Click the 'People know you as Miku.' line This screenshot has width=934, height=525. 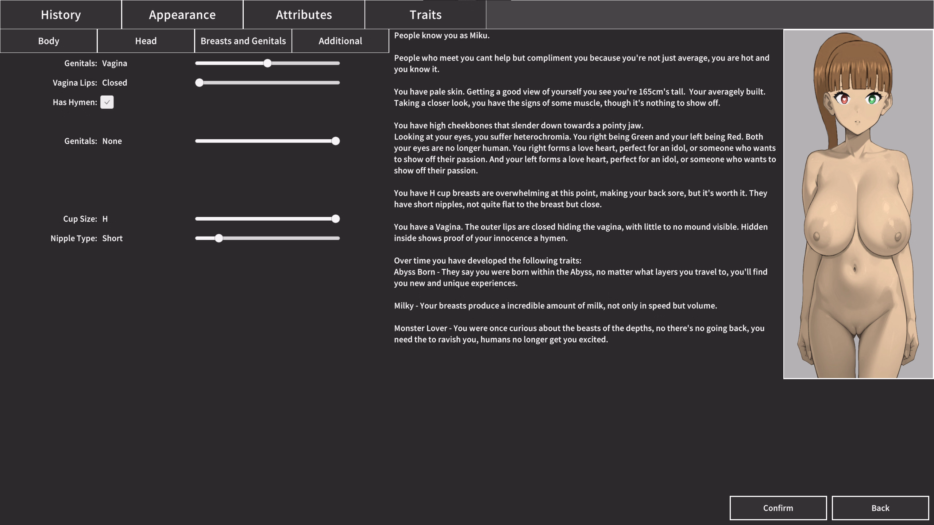[441, 35]
